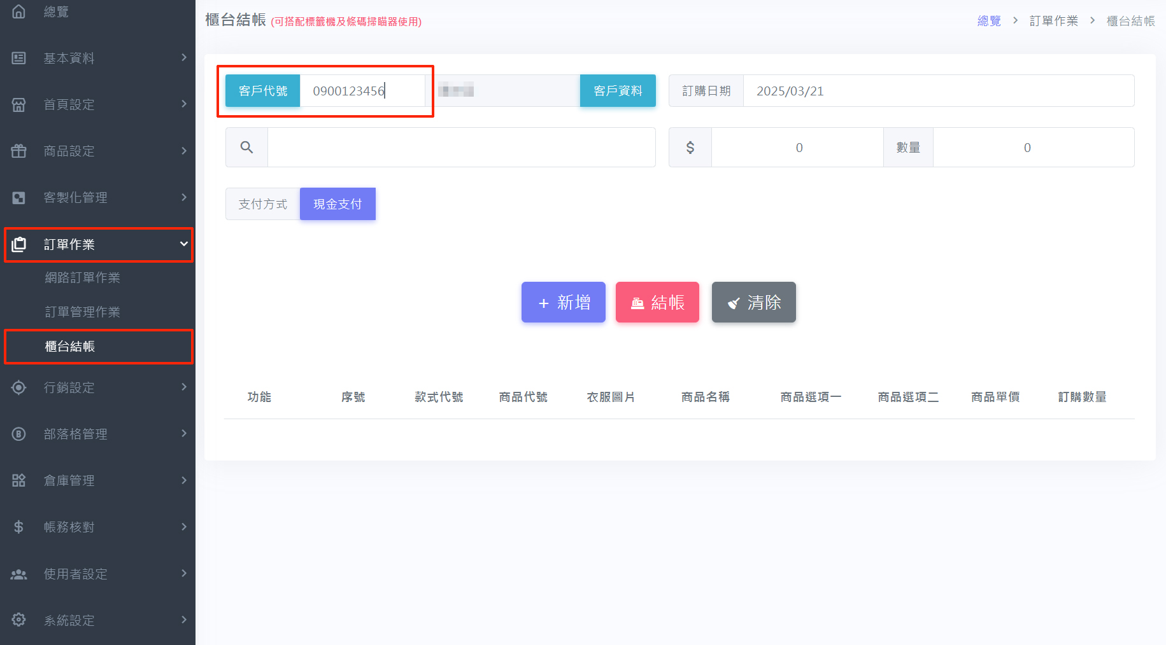Click the gift icon for 商品設定
Screen dimensions: 1166x645
(x=19, y=151)
